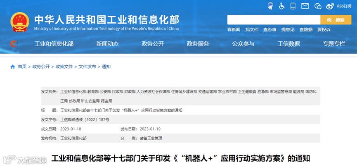Open the 公众参与 nav menu

click(x=243, y=43)
